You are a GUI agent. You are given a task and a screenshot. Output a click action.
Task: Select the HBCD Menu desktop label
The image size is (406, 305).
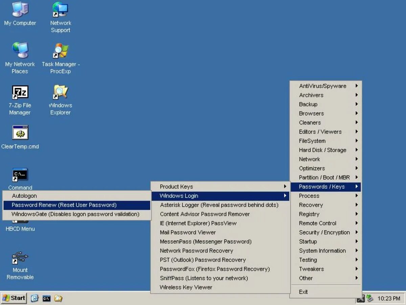[20, 229]
